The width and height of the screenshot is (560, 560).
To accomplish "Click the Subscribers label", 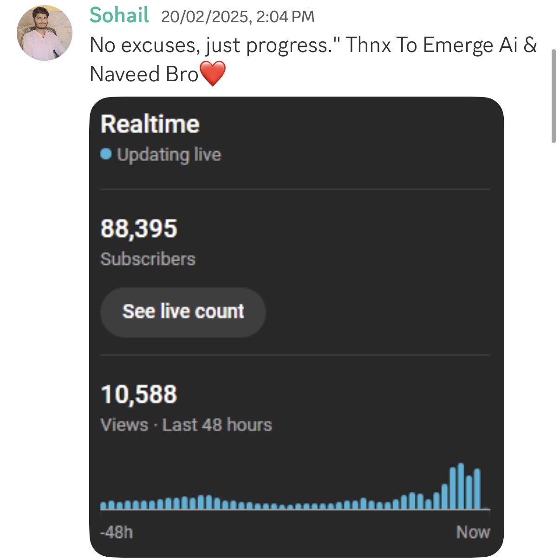I will [148, 259].
